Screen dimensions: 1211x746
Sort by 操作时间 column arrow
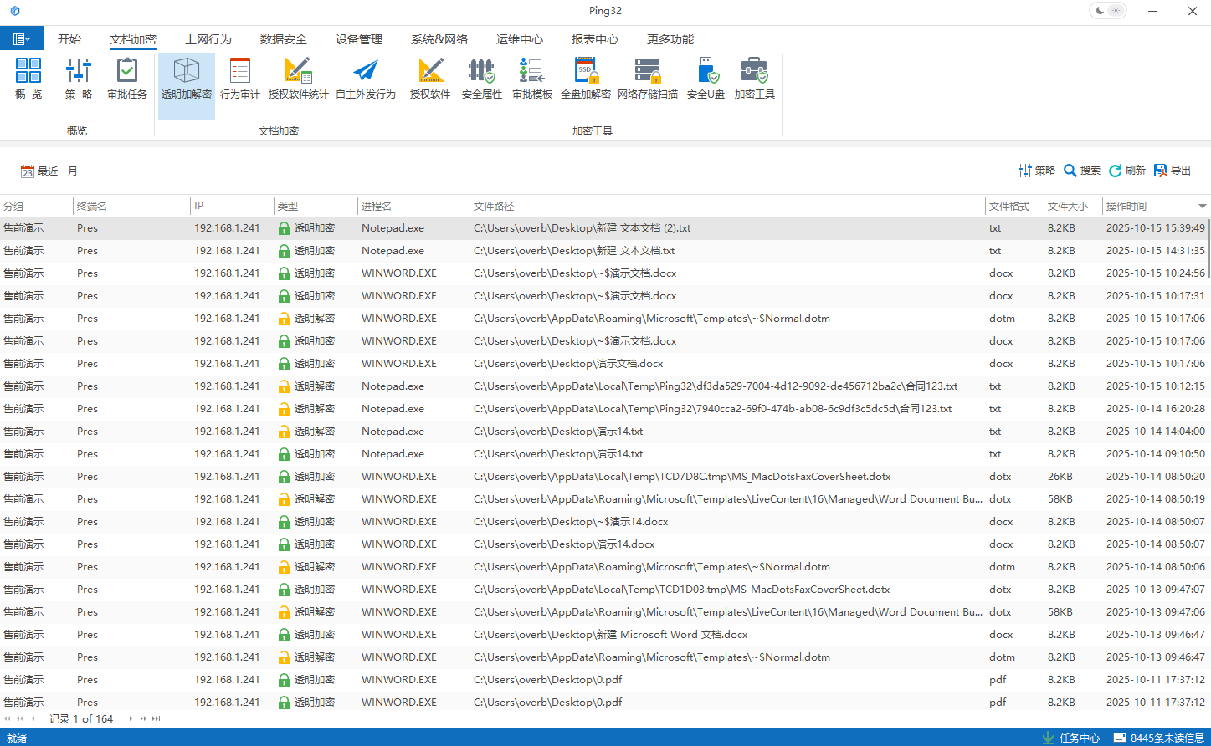pos(1202,206)
